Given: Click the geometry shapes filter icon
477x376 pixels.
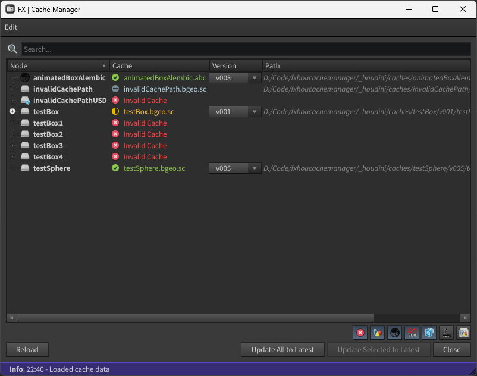Looking at the screenshot, I should [x=377, y=333].
